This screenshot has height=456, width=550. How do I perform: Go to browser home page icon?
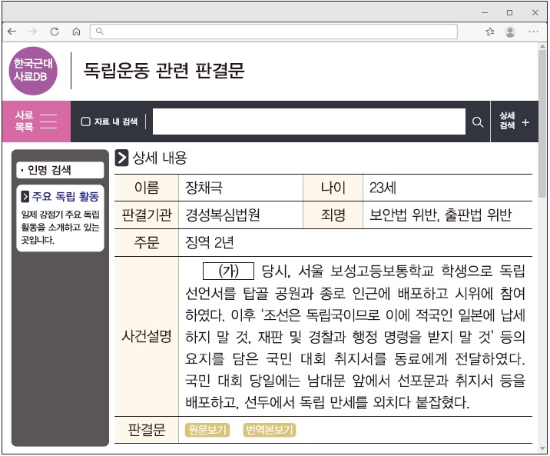tap(76, 32)
